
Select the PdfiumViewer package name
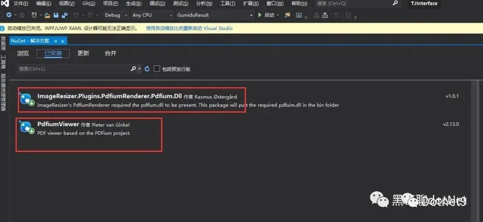click(58, 124)
